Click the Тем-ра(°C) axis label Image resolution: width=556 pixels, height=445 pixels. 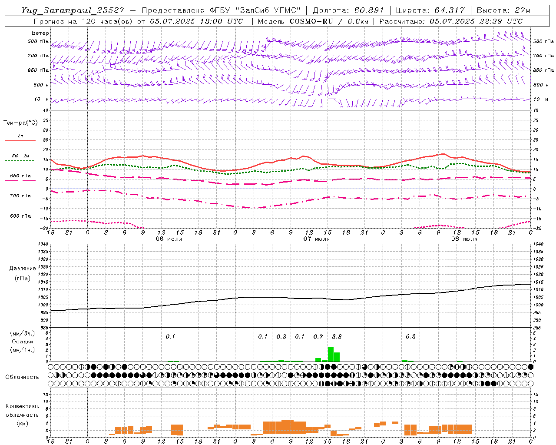[x=20, y=123]
